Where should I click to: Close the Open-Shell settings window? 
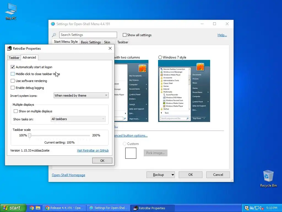227,24
